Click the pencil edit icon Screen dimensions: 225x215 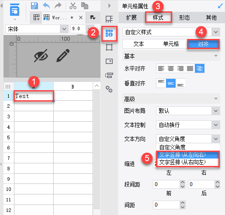point(63,56)
